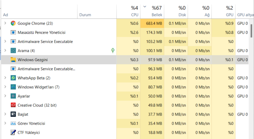Click the Ayarlar gear icon
Image resolution: width=254 pixels, height=139 pixels.
13,96
